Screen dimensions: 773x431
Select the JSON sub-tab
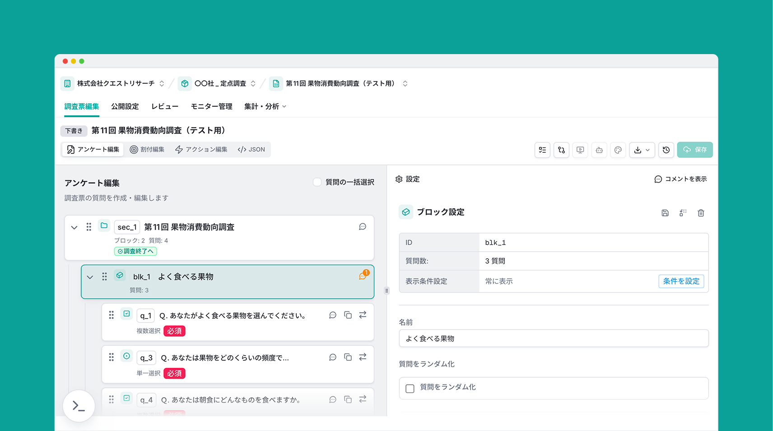[x=251, y=150]
